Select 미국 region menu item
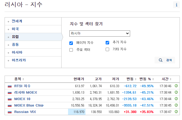This screenshot has width=182, height=120. tap(33, 29)
